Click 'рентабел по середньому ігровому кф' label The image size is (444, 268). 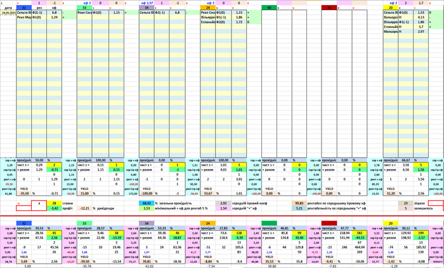pos(336,203)
